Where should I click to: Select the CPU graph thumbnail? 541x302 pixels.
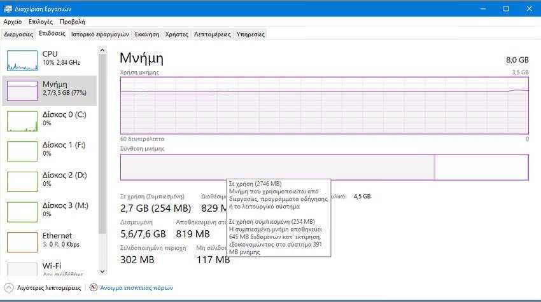click(22, 60)
